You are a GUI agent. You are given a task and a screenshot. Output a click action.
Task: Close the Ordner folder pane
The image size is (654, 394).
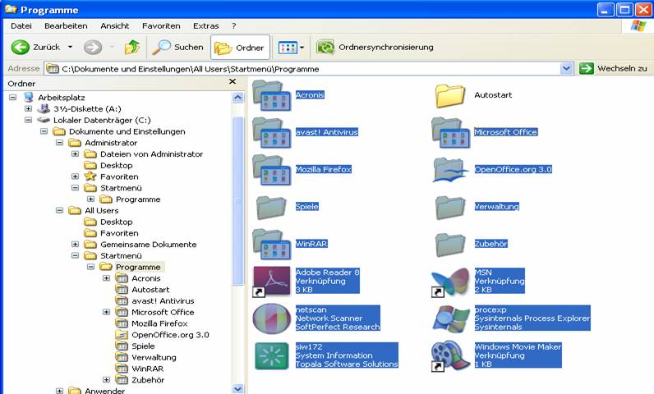(x=233, y=81)
